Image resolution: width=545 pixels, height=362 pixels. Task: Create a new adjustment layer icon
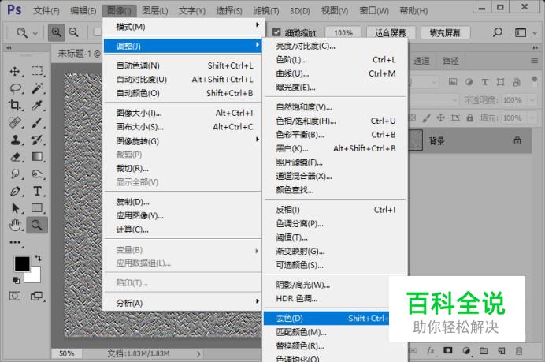[x=466, y=350]
